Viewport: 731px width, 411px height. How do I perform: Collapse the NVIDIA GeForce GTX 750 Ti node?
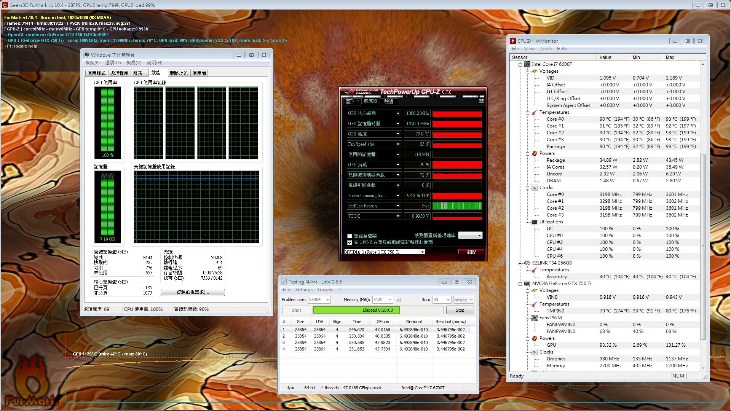pos(520,284)
